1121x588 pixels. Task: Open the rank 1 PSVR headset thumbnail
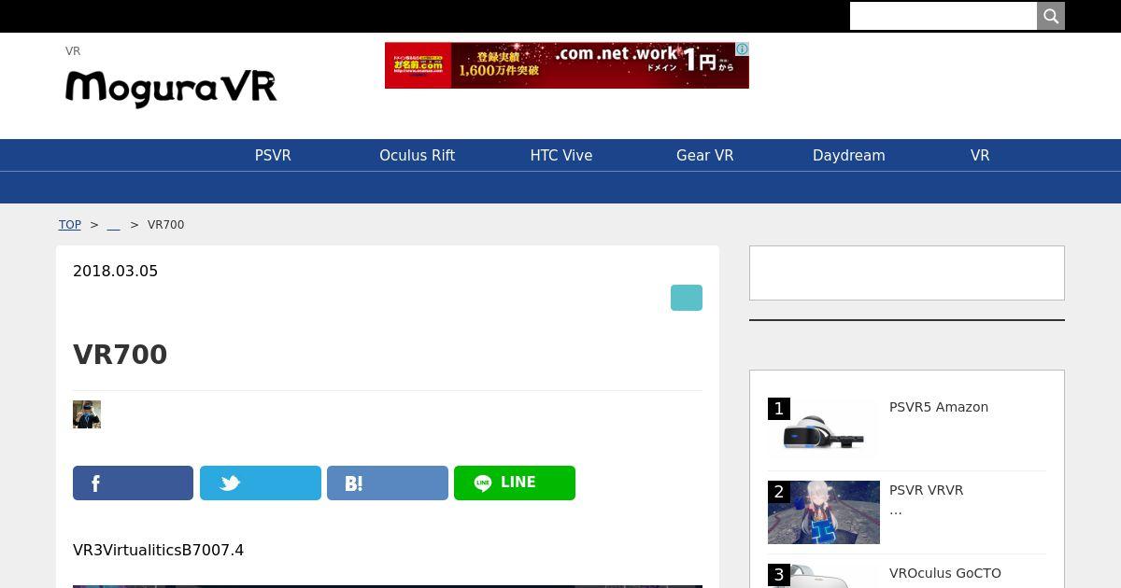[x=824, y=428]
